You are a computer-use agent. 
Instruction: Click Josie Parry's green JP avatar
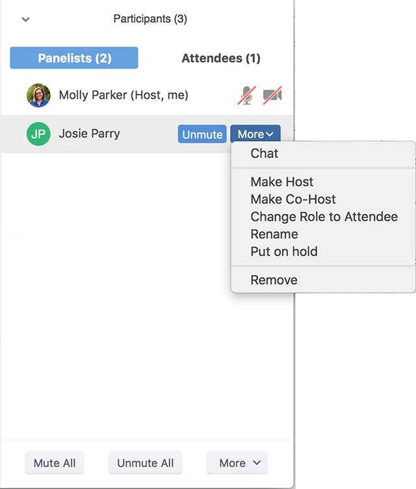click(x=38, y=134)
